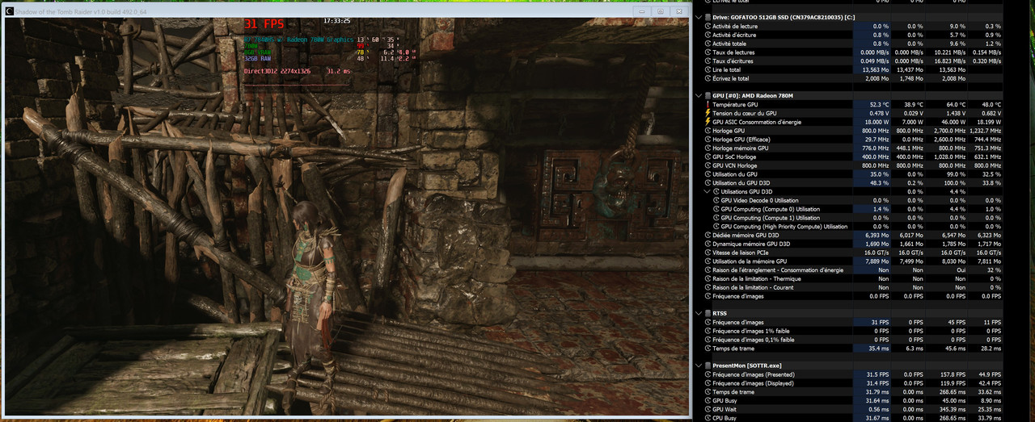This screenshot has width=1035, height=422.
Task: Click the 52.3 °C GPU temperature value
Action: pos(879,105)
